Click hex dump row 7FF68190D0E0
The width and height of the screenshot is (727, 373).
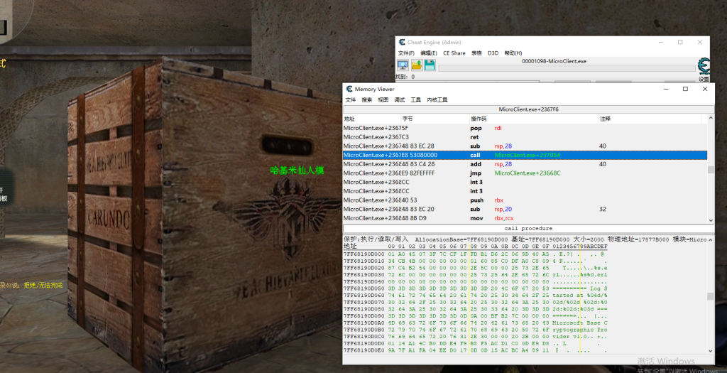pos(475,350)
